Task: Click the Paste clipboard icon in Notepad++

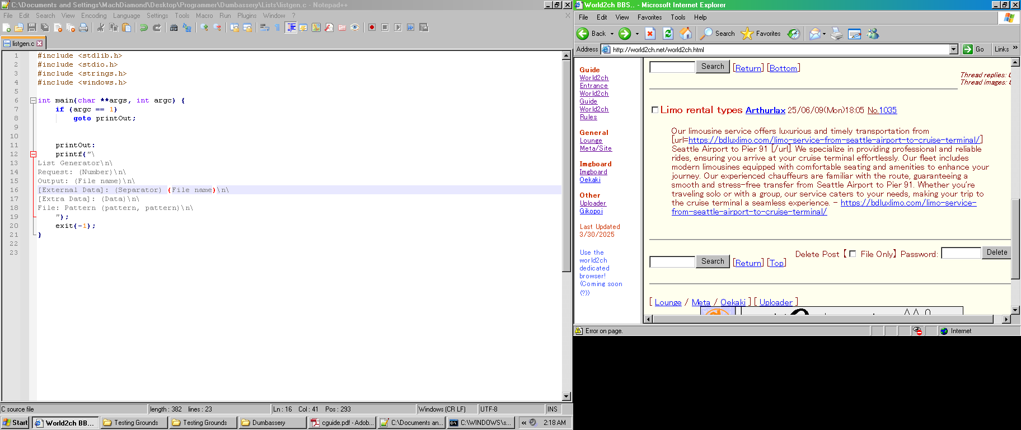Action: point(127,27)
